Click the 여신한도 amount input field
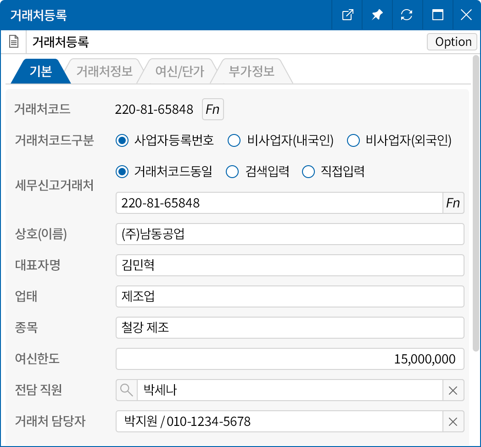This screenshot has width=481, height=447. [x=290, y=359]
